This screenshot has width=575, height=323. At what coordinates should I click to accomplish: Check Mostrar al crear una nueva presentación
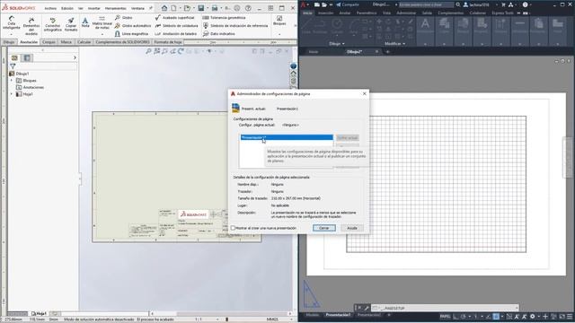click(x=233, y=228)
